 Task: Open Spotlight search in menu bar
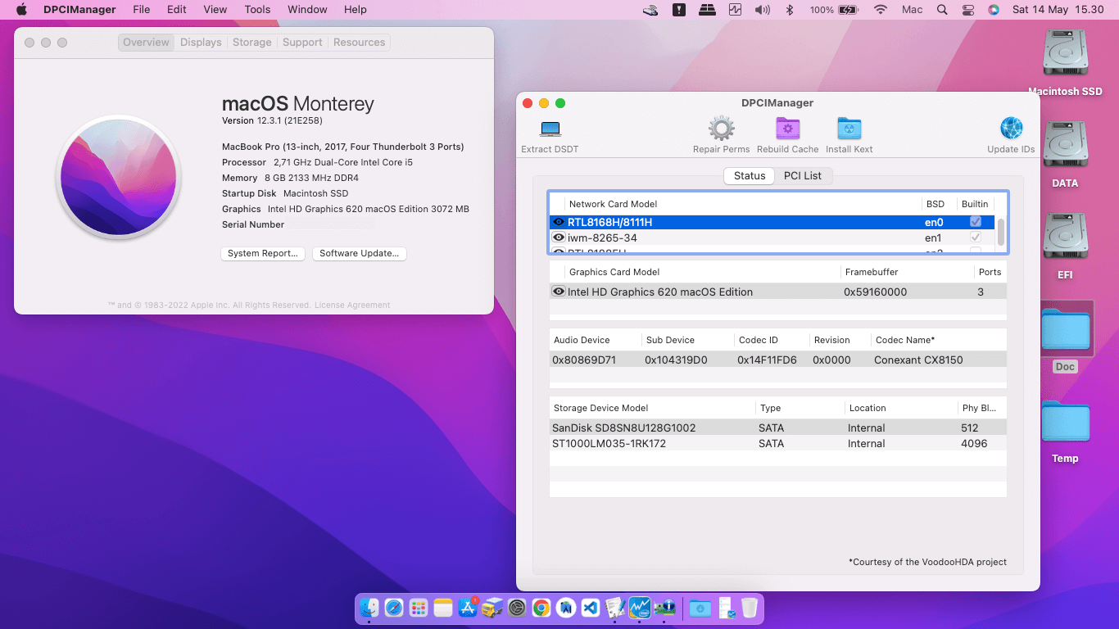tap(942, 10)
